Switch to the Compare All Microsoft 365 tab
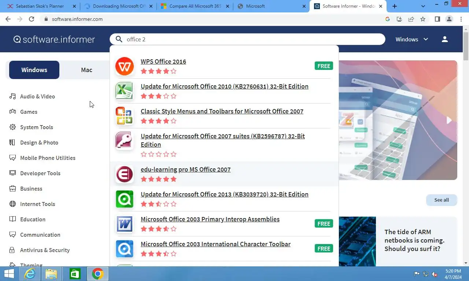Image resolution: width=469 pixels, height=281 pixels. point(195,6)
